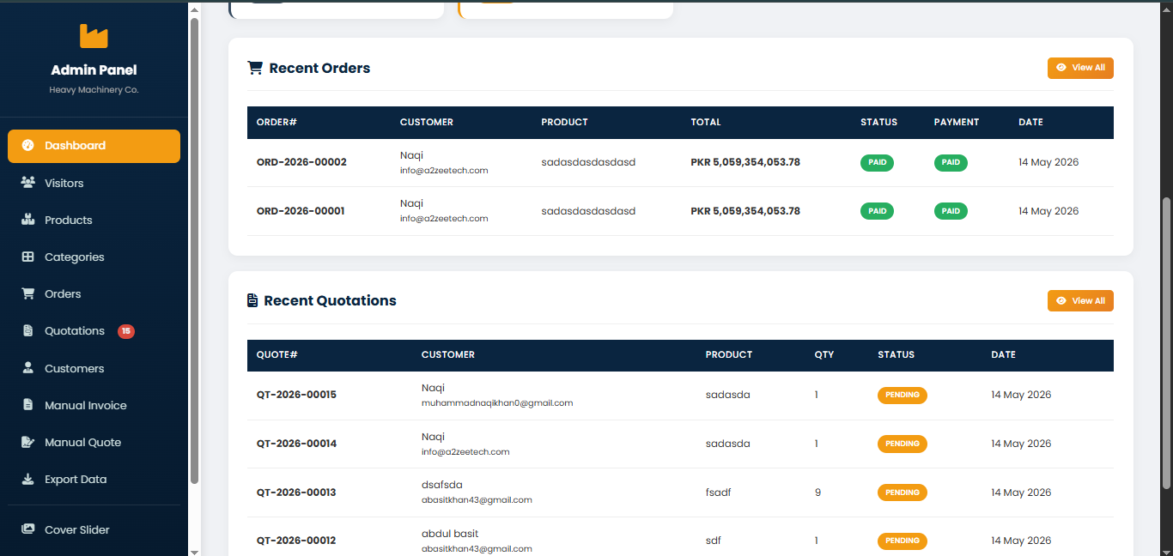The width and height of the screenshot is (1173, 556).
Task: Open the Dashboard menu item
Action: (94, 146)
